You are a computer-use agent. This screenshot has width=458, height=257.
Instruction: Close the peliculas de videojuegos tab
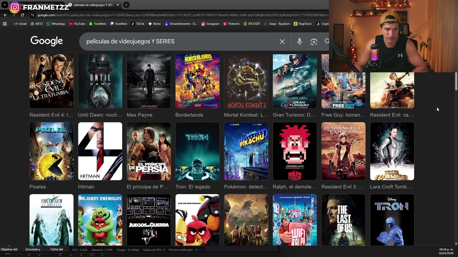[118, 5]
